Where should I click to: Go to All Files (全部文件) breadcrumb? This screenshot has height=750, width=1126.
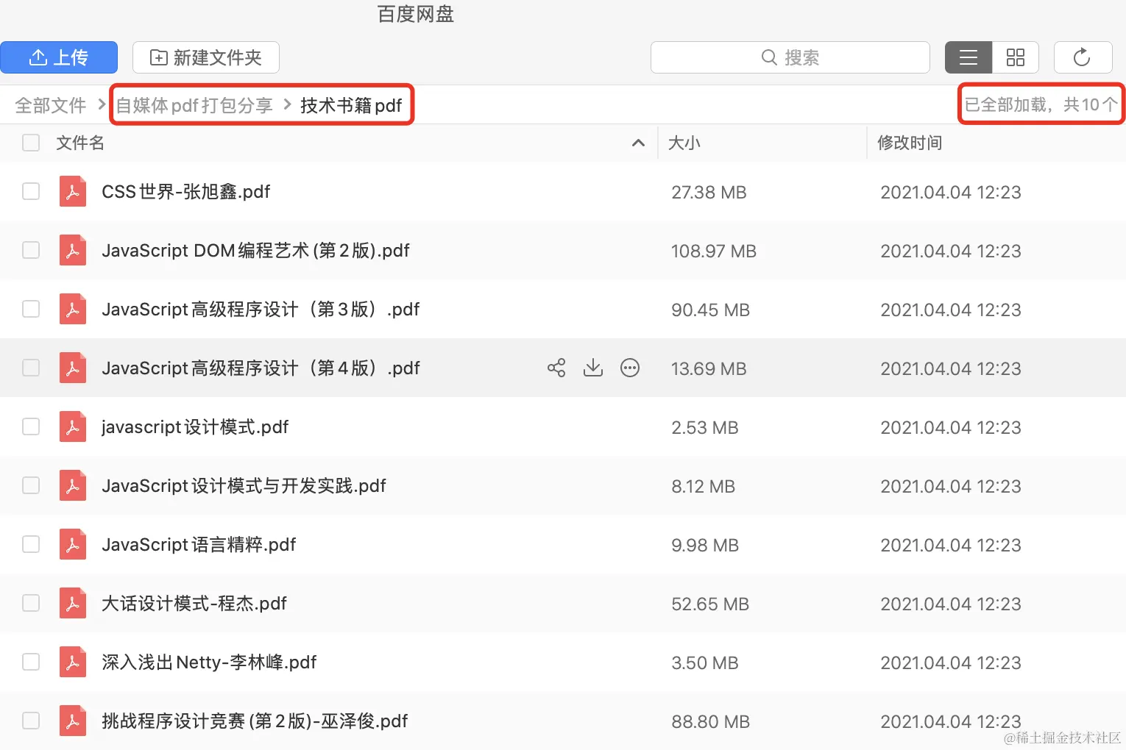[51, 105]
